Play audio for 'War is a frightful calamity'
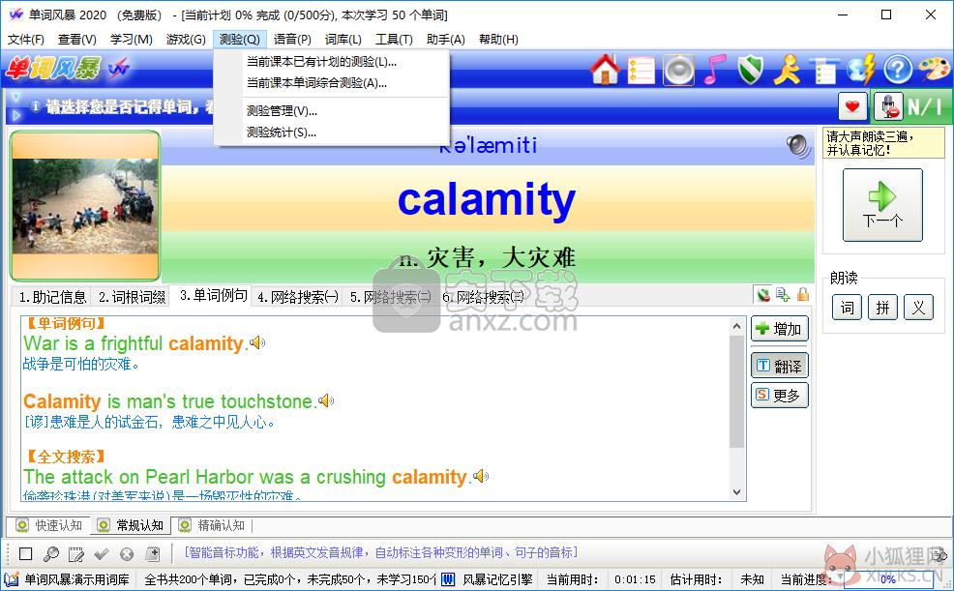Viewport: 954px width, 591px height. [x=258, y=343]
